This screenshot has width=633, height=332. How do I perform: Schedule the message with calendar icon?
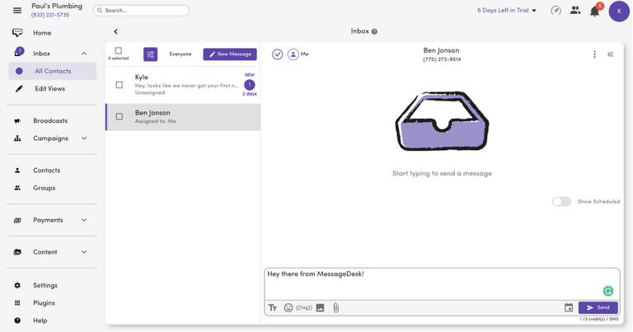569,308
